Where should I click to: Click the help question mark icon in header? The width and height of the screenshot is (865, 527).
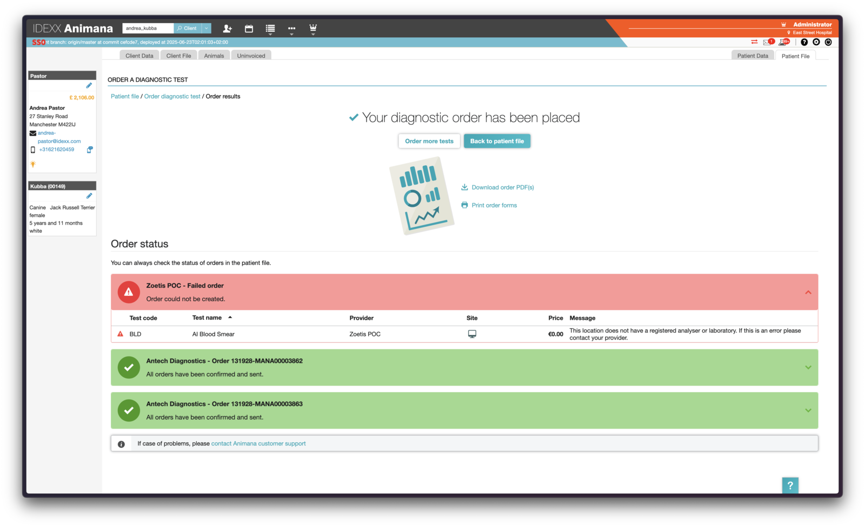tap(804, 42)
